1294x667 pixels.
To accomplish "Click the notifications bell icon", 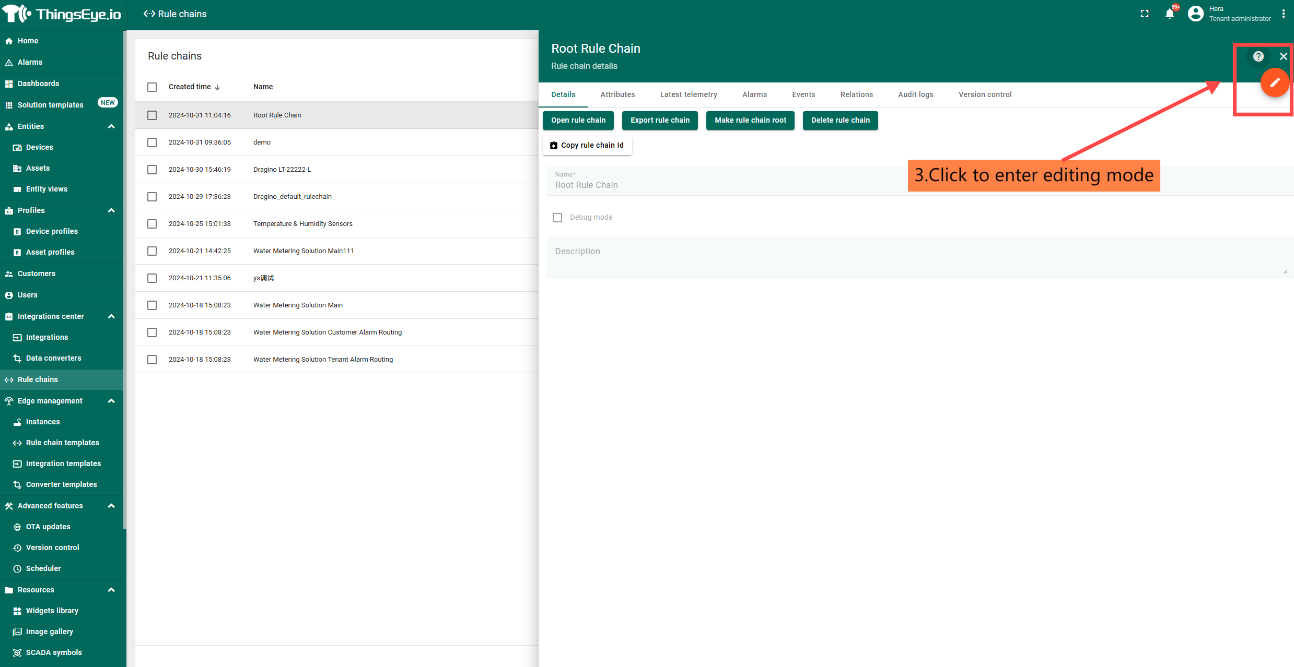I will click(x=1169, y=14).
